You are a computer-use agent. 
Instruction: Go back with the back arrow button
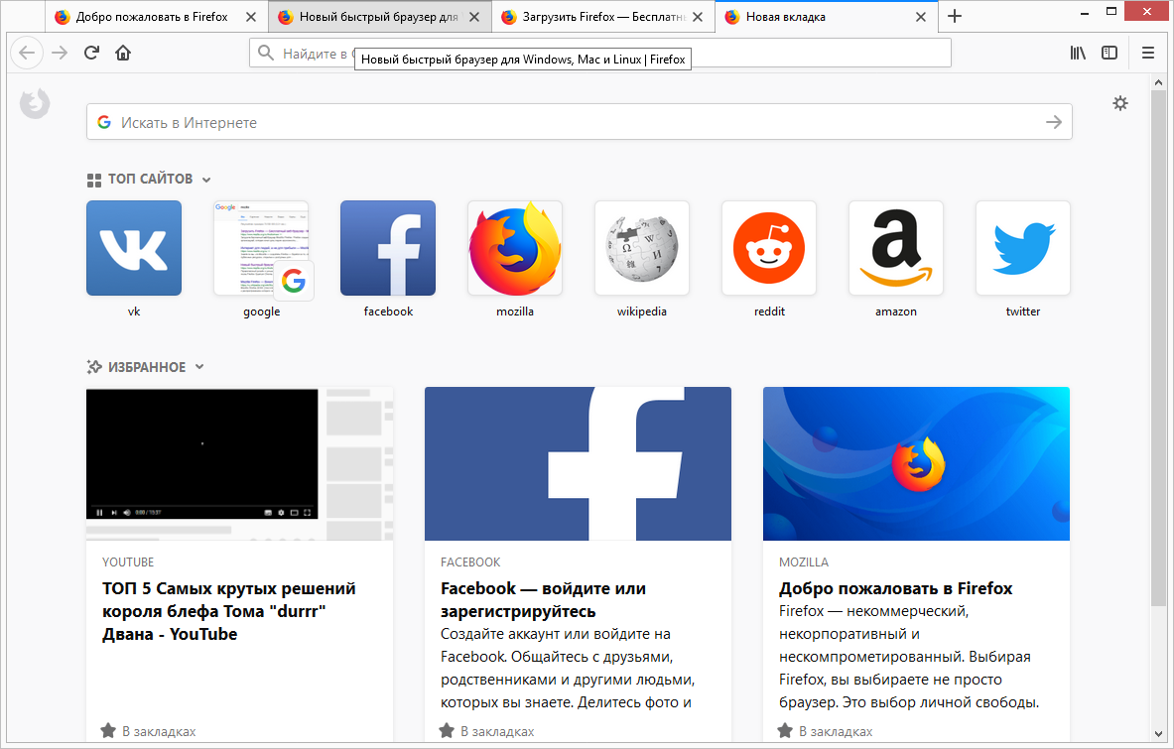point(27,53)
